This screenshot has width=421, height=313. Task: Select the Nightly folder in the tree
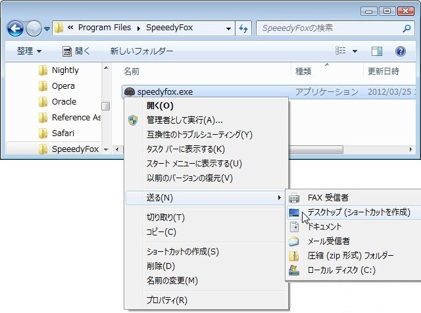click(x=59, y=70)
